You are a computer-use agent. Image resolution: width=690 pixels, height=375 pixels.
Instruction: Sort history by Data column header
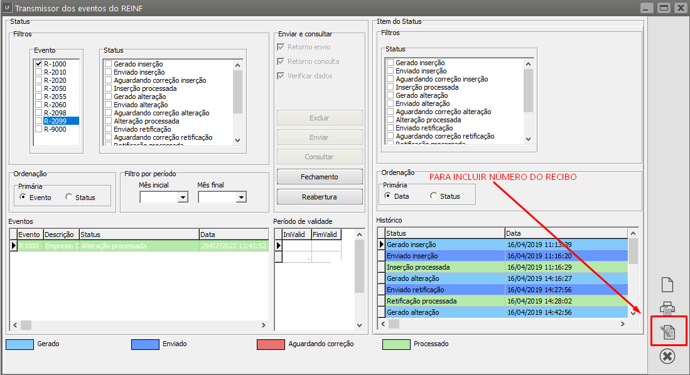(x=565, y=233)
